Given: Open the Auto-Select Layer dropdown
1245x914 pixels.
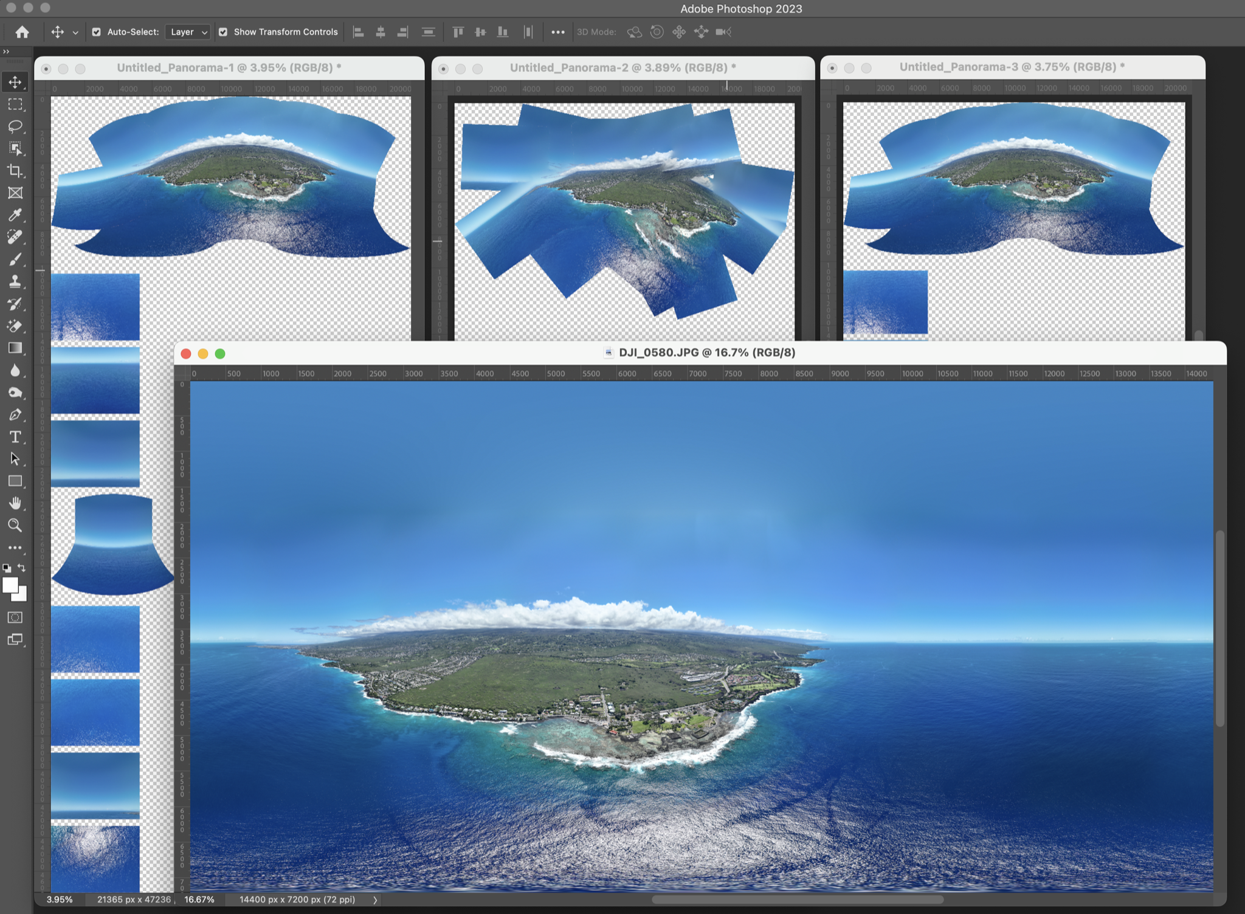Looking at the screenshot, I should (188, 32).
